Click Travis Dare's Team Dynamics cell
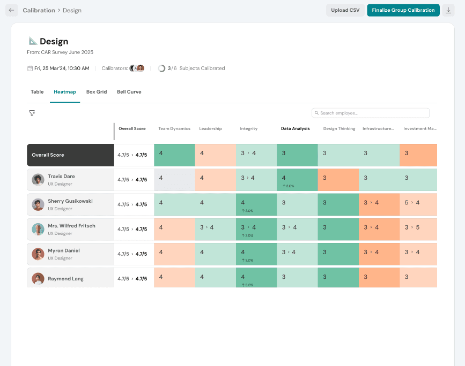The width and height of the screenshot is (465, 366). click(x=174, y=180)
